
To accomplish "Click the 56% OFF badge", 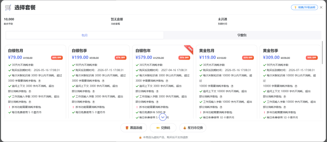I will pos(312,58).
